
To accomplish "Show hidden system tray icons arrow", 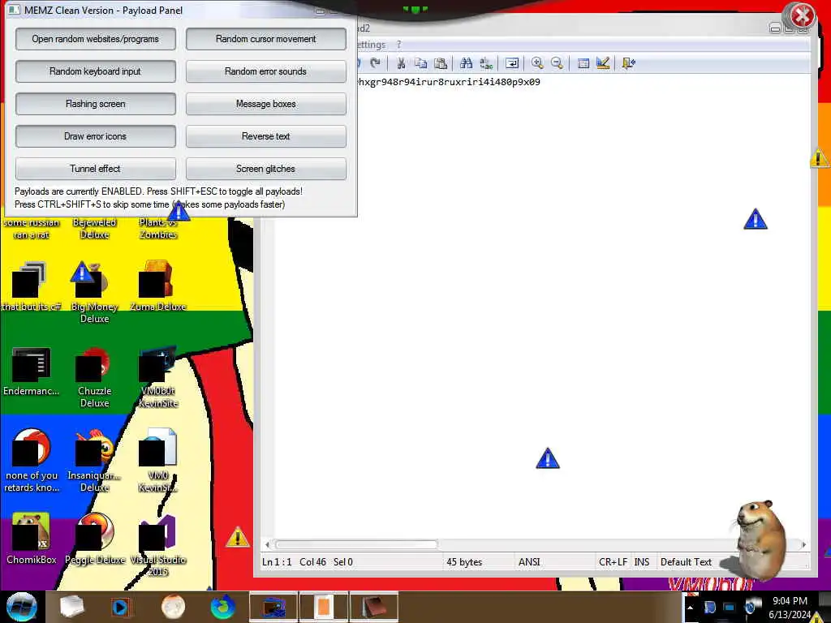I will [x=690, y=607].
